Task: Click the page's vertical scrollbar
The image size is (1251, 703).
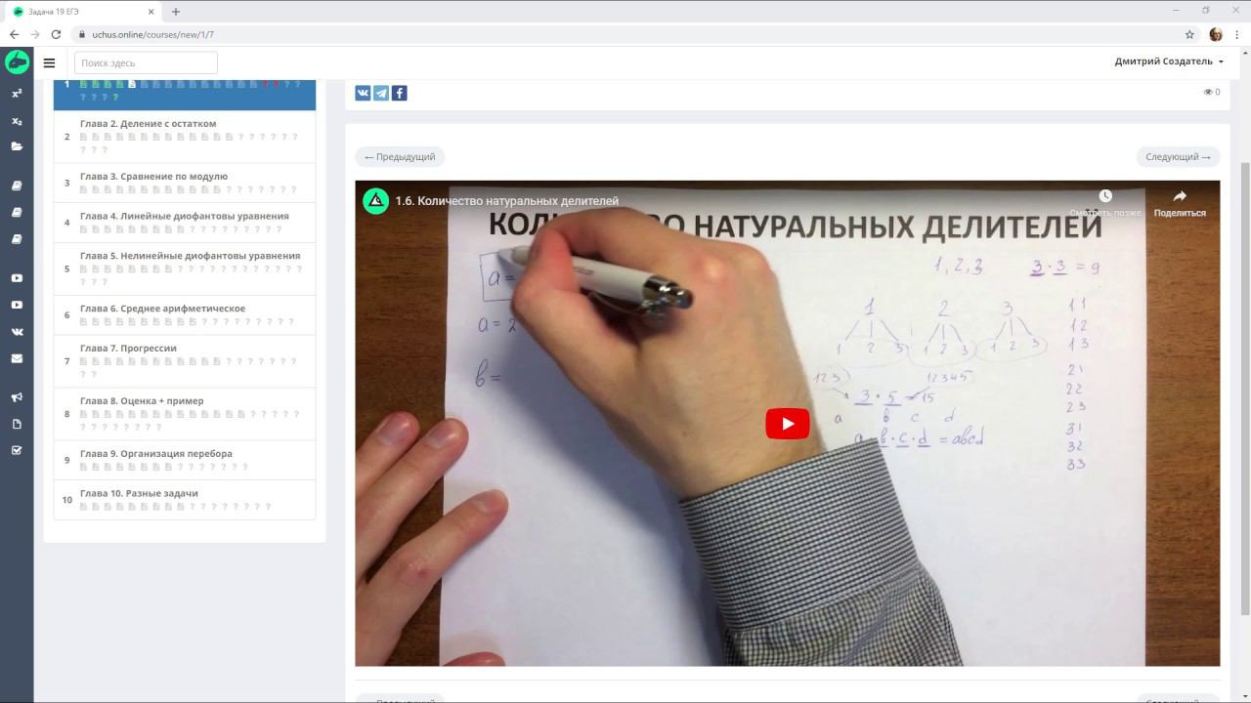Action: (x=1244, y=391)
